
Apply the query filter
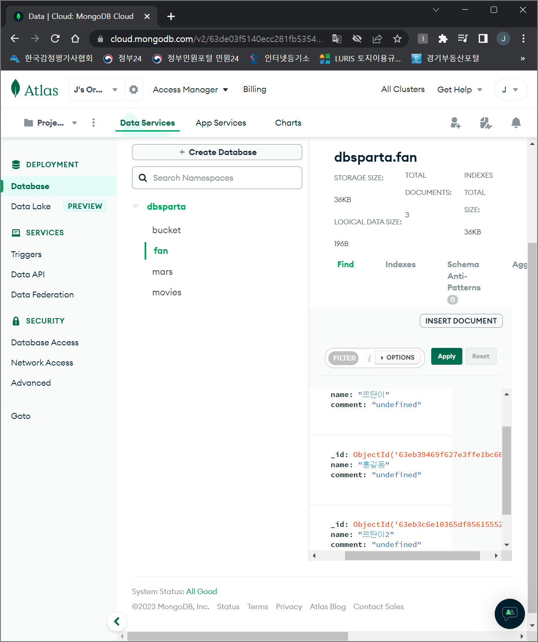pos(447,356)
